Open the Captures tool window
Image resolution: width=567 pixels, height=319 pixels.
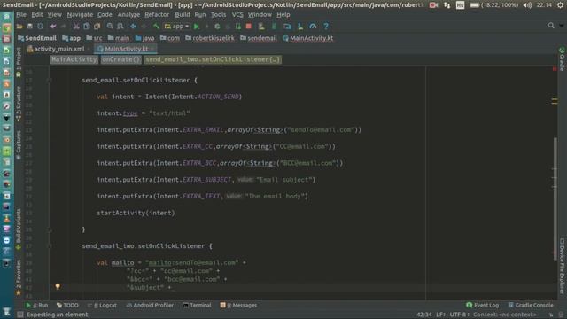(19, 144)
